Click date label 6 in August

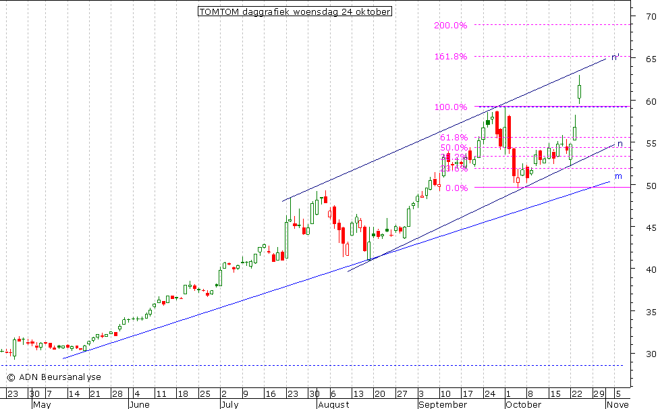pyautogui.click(x=333, y=394)
